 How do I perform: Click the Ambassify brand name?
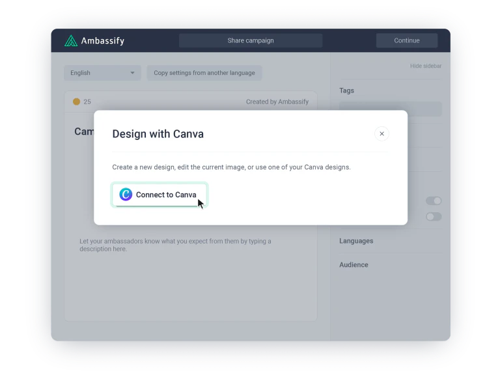coord(103,41)
